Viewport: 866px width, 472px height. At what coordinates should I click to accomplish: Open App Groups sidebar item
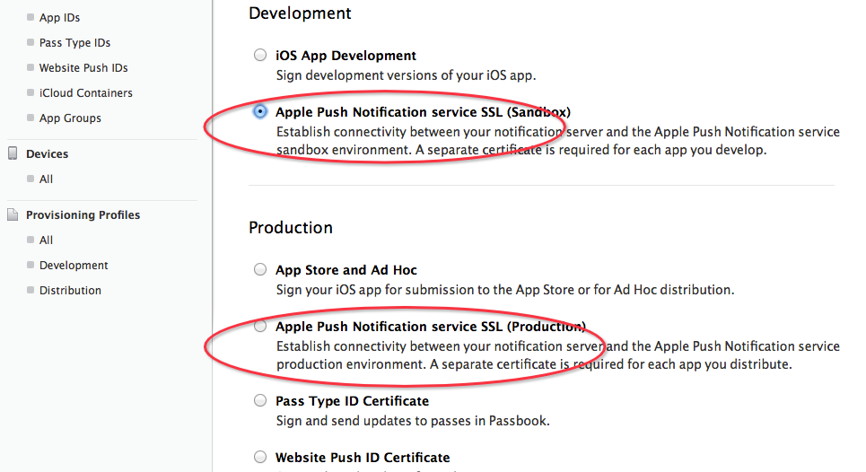coord(70,118)
